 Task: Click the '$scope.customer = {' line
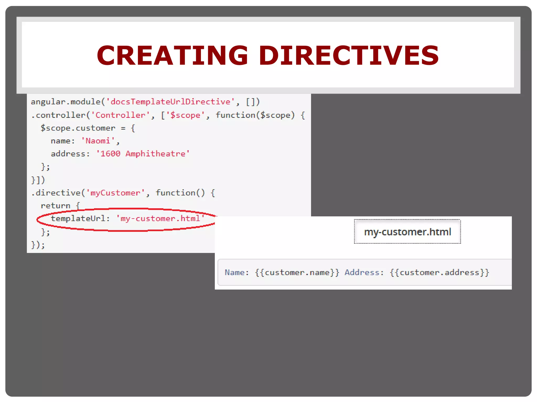click(88, 128)
